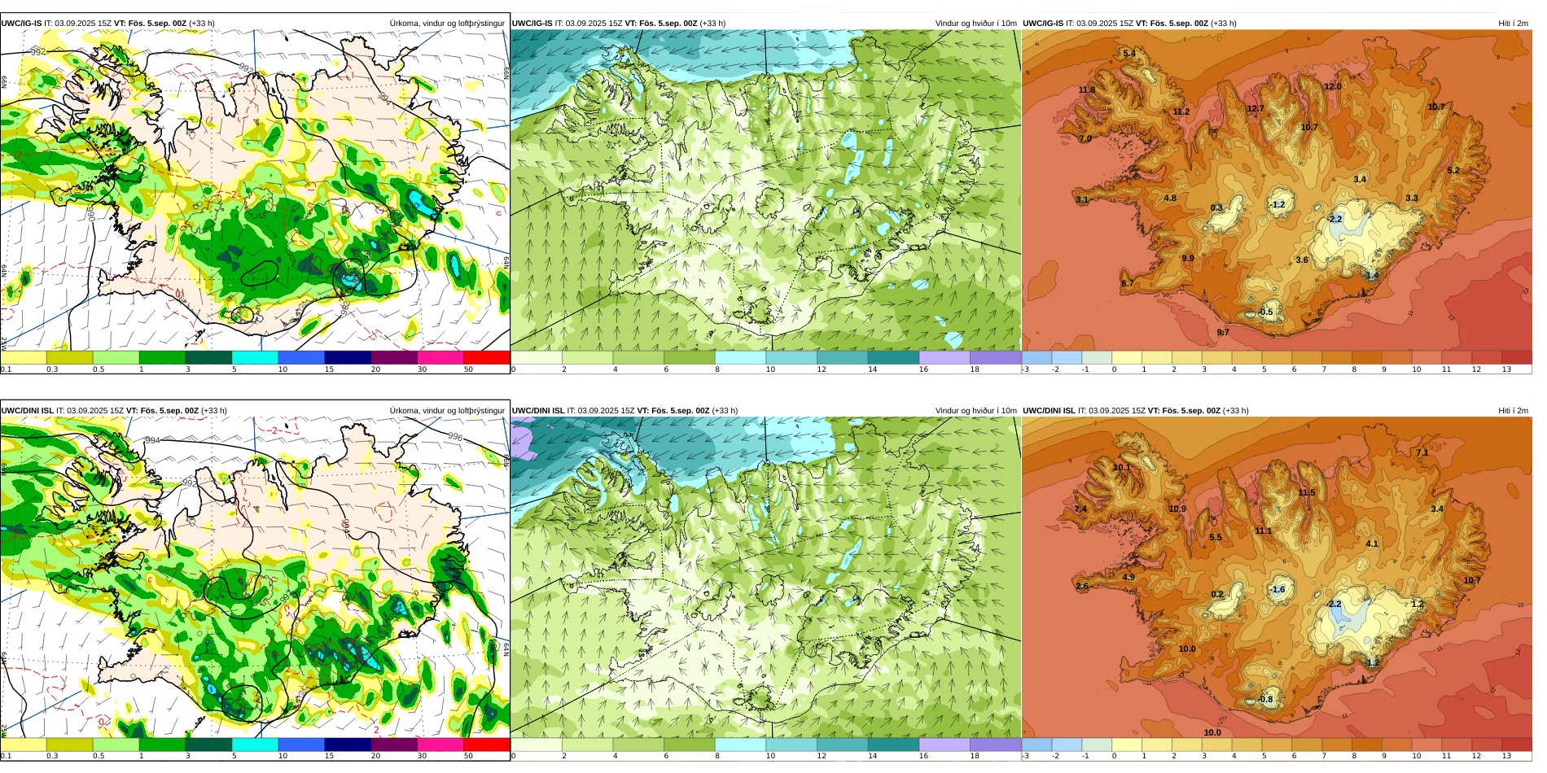The image size is (1547, 773).
Task: Open the UWC/IG-IS 2m temperature map
Action: pyautogui.click(x=1277, y=190)
